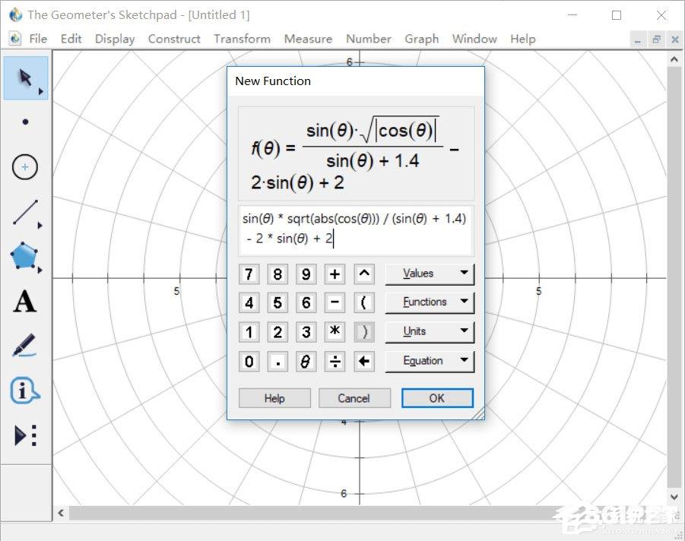This screenshot has height=541, width=685.
Task: Cancel the New Function dialog
Action: [x=354, y=398]
